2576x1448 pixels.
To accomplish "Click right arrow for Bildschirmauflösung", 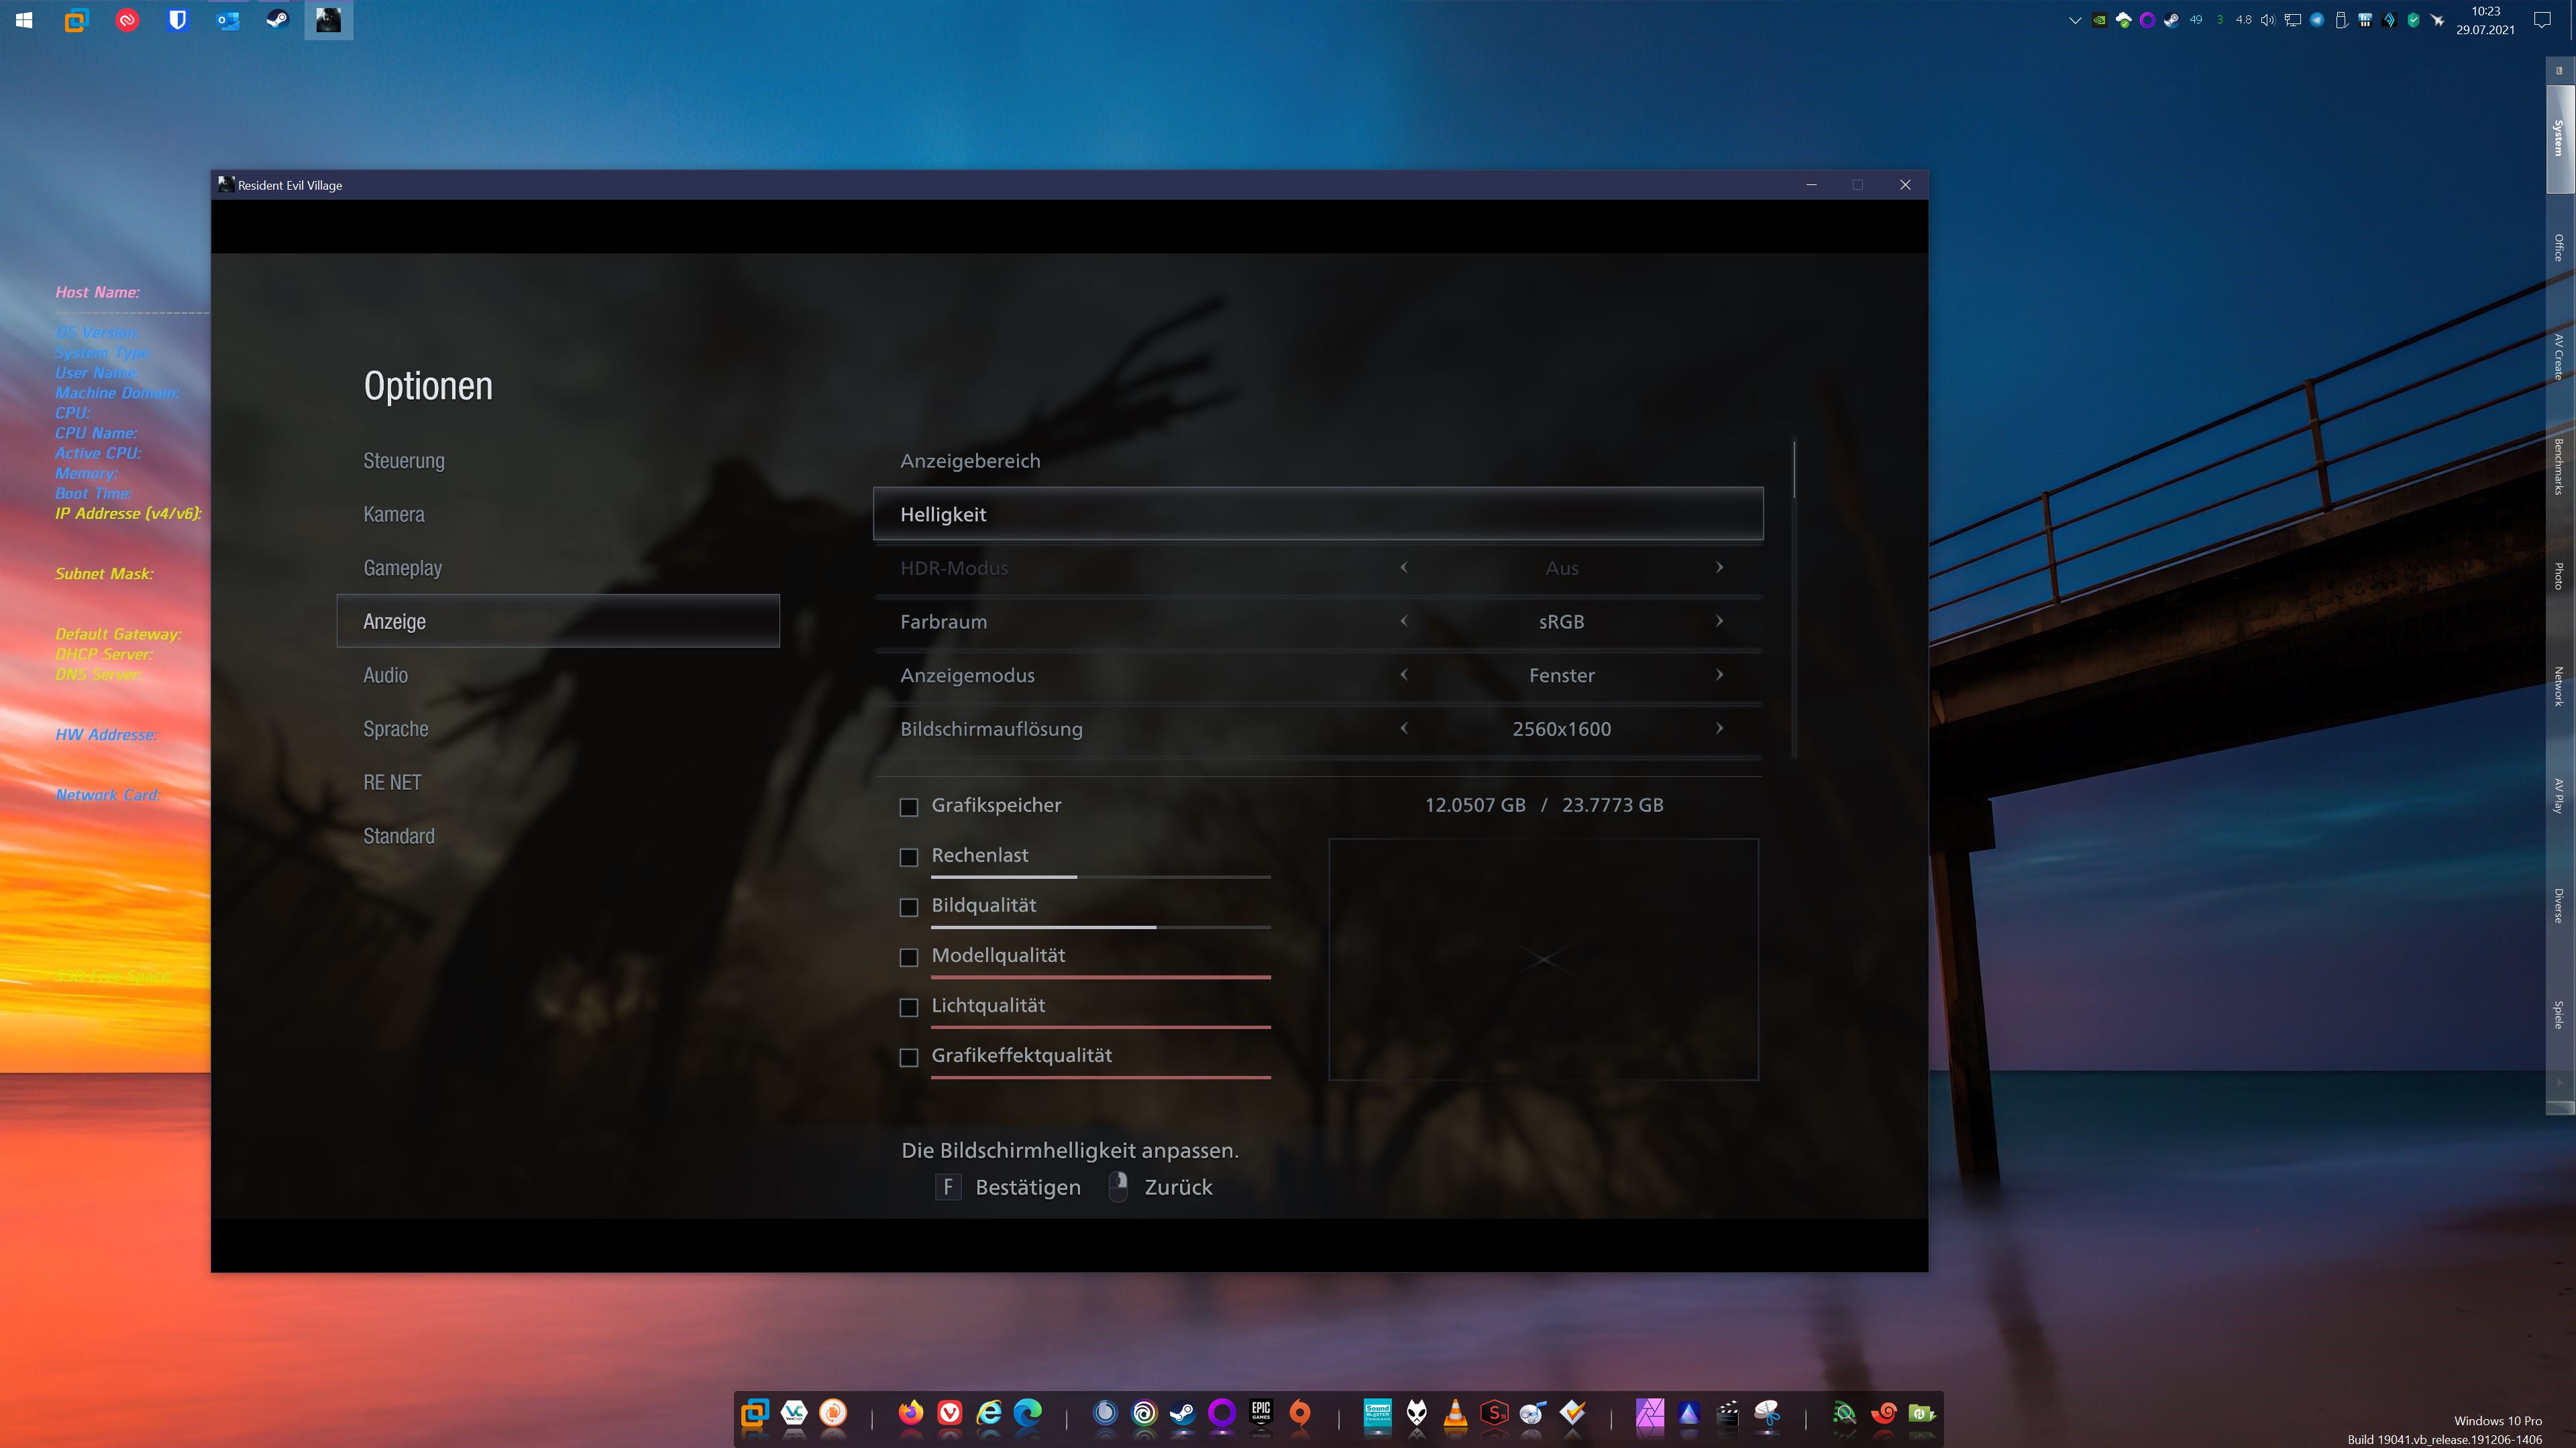I will tap(1719, 729).
